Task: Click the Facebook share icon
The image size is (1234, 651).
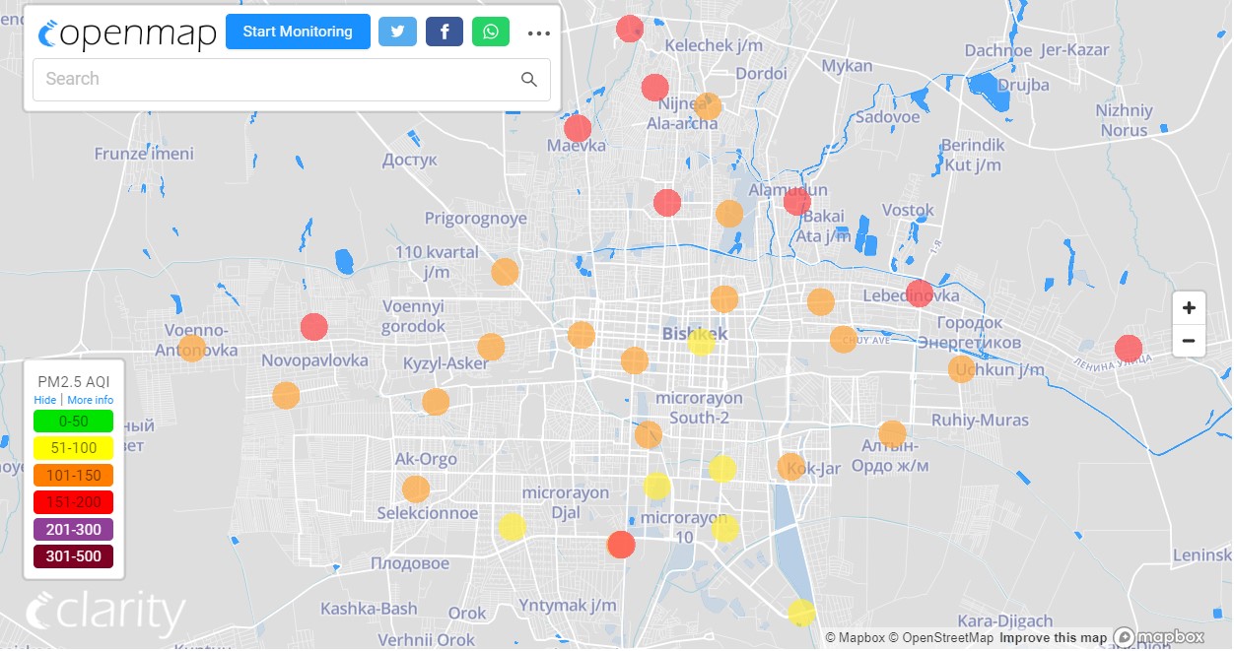Action: click(445, 32)
